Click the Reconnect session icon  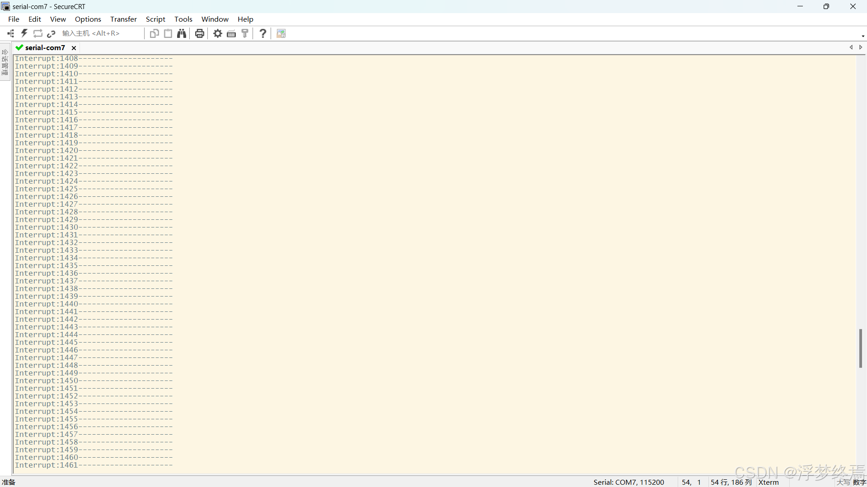38,33
